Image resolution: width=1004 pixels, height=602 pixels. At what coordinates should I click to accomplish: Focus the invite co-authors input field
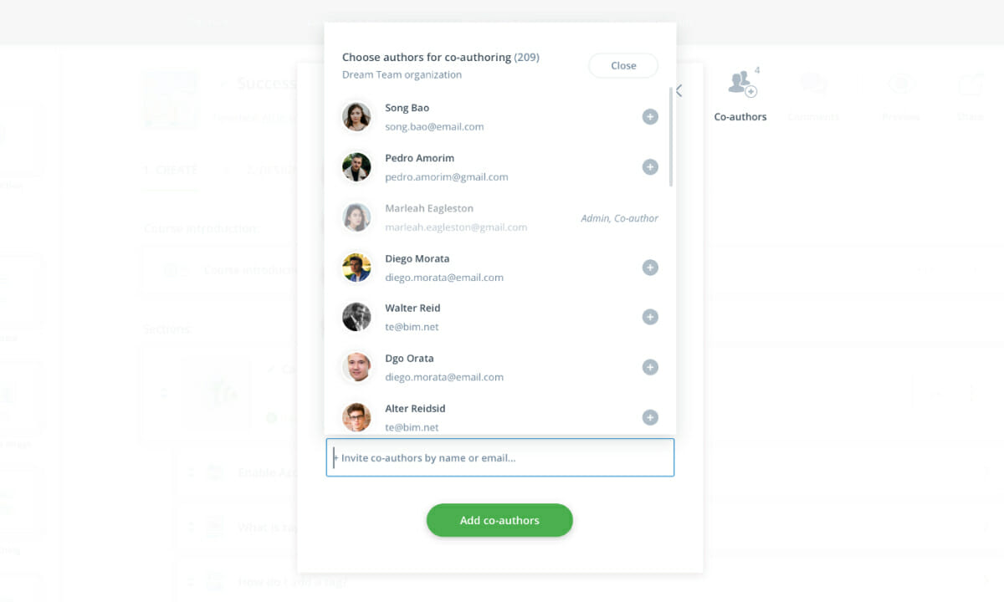(500, 457)
